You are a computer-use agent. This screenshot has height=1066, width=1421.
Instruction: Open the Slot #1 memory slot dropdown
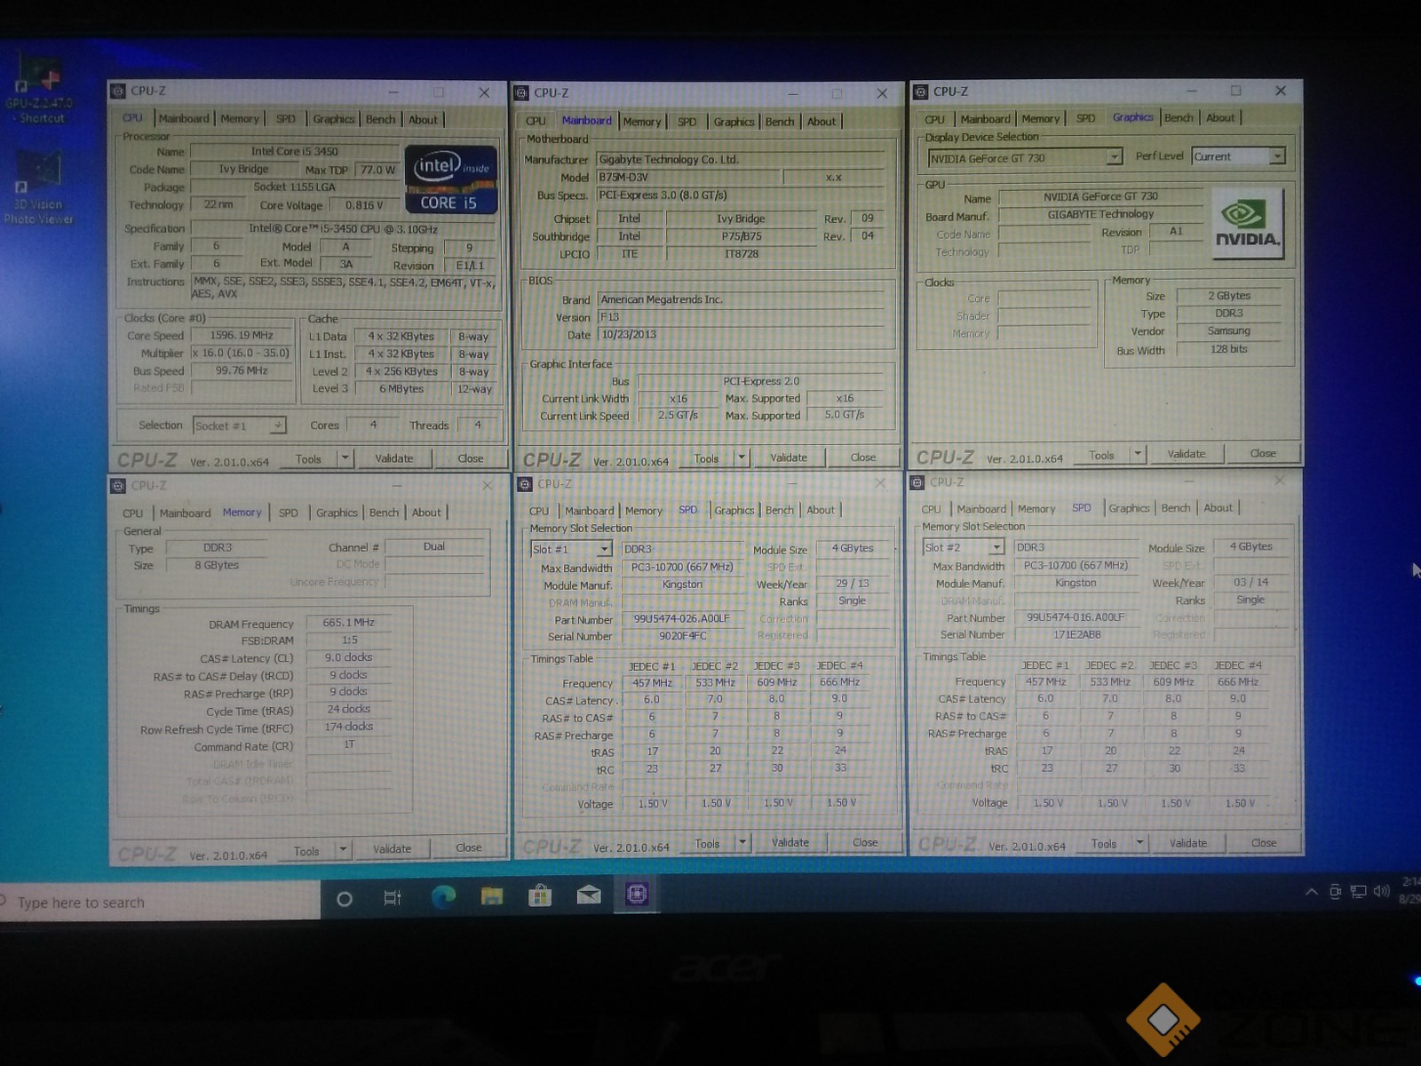[604, 549]
